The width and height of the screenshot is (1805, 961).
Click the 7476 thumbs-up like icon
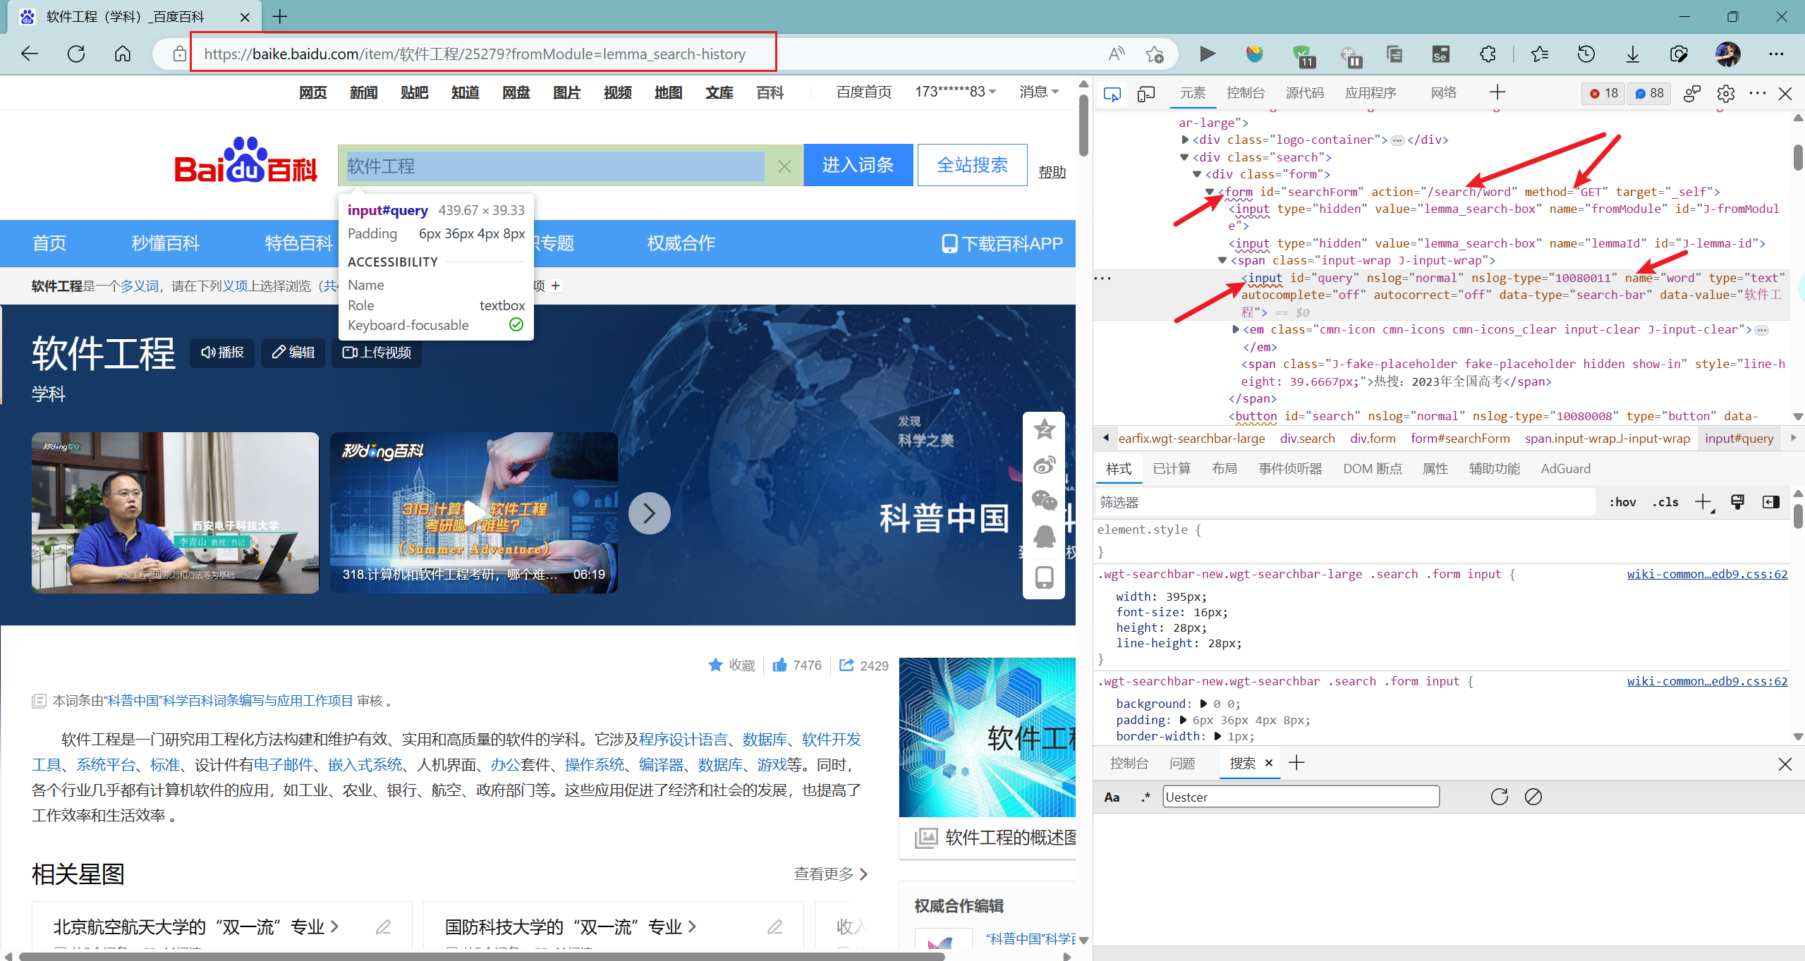(x=779, y=665)
